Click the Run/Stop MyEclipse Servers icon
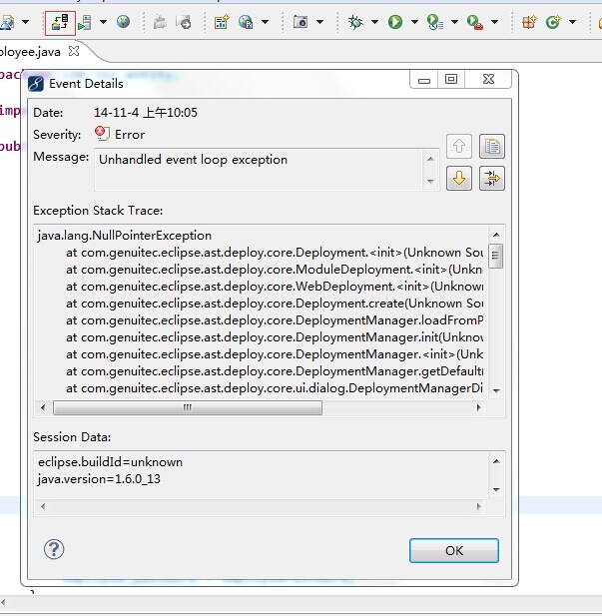The width and height of the screenshot is (602, 616). click(x=85, y=22)
